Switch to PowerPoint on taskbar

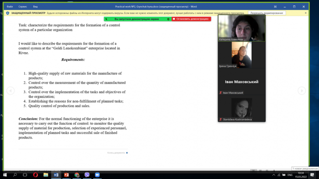[x=66, y=175]
